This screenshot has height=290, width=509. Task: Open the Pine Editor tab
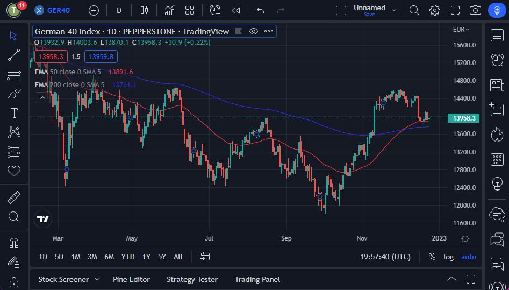(131, 279)
